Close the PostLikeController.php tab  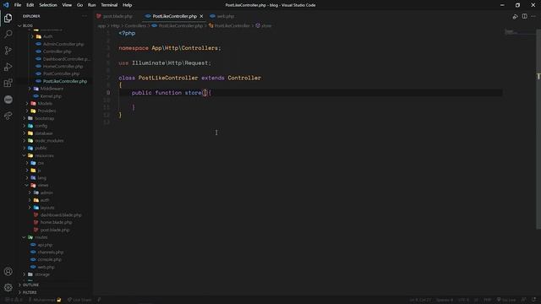click(x=201, y=16)
